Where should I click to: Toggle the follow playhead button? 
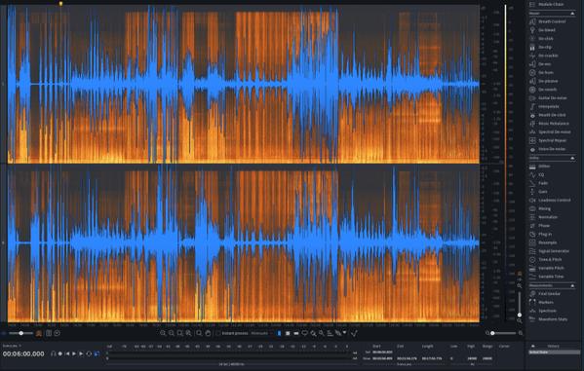click(x=97, y=353)
